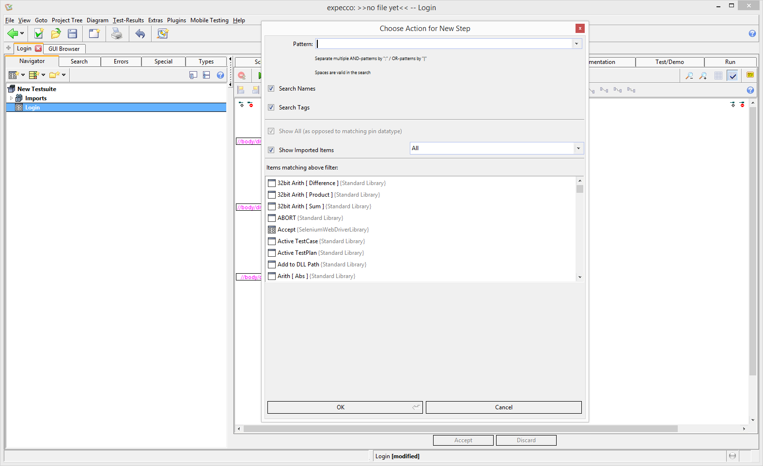Viewport: 763px width, 466px height.
Task: Open the Pattern field dropdown arrow
Action: (x=576, y=44)
